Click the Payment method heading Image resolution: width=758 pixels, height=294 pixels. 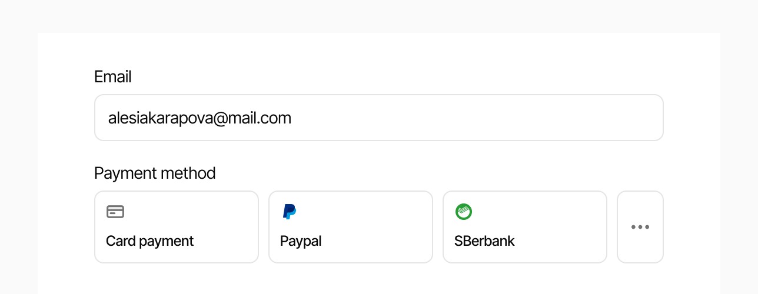[155, 173]
